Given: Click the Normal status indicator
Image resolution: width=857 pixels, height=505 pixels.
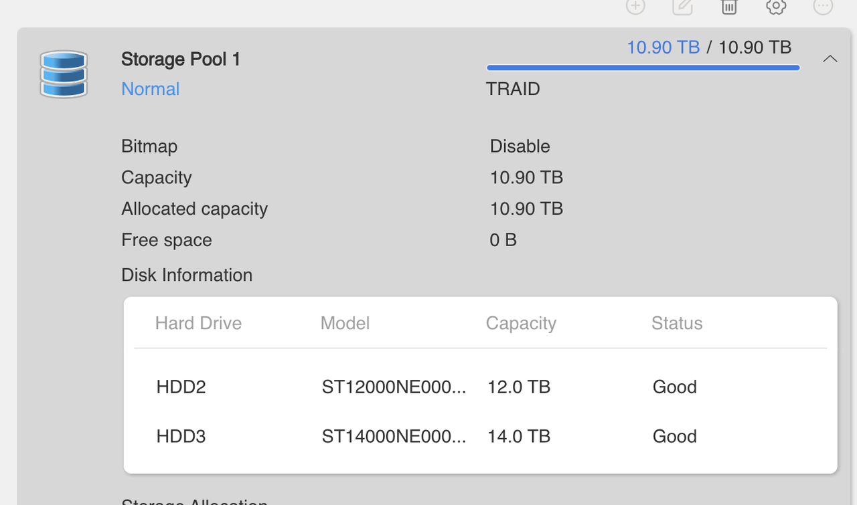Looking at the screenshot, I should point(150,88).
